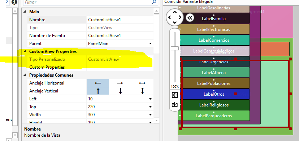Click the info icon at top left

coord(14,2)
